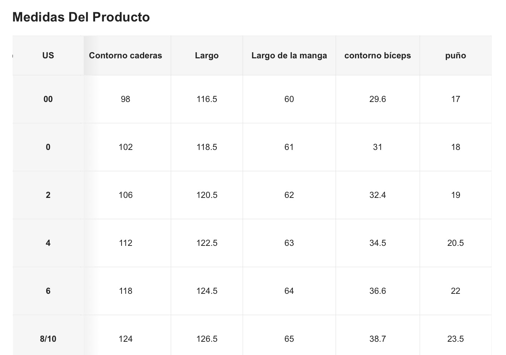
Task: Click the US column header
Action: pyautogui.click(x=48, y=55)
